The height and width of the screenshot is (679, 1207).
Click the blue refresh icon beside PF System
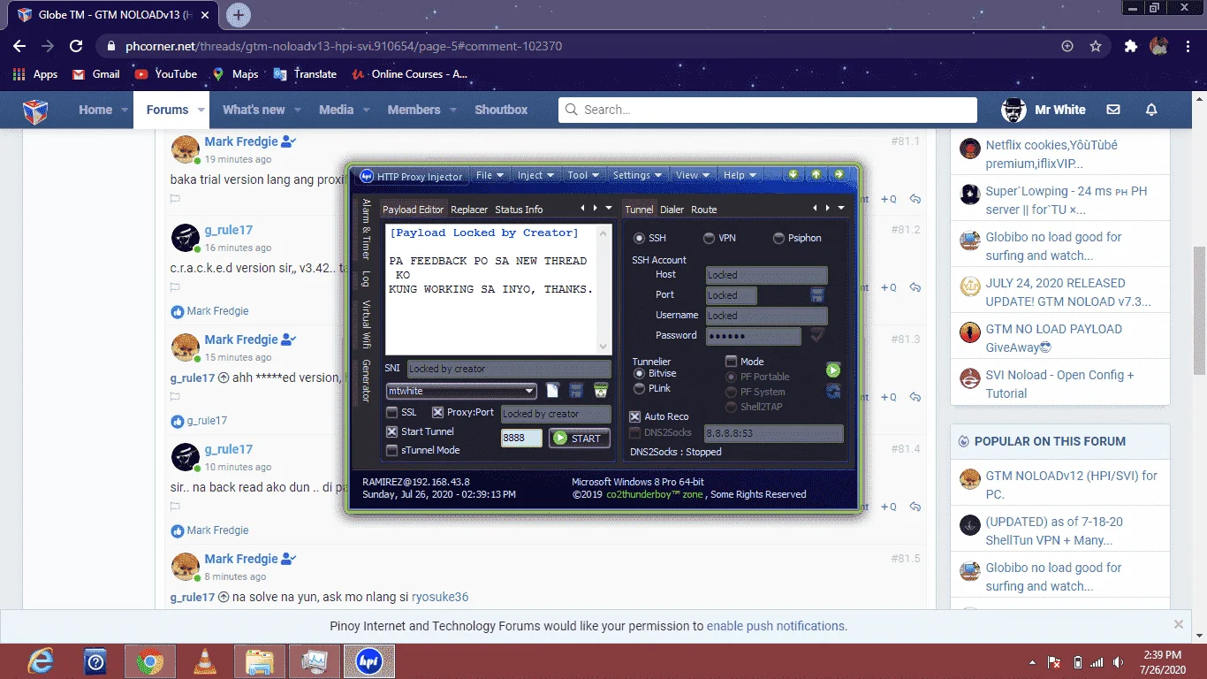(x=833, y=391)
